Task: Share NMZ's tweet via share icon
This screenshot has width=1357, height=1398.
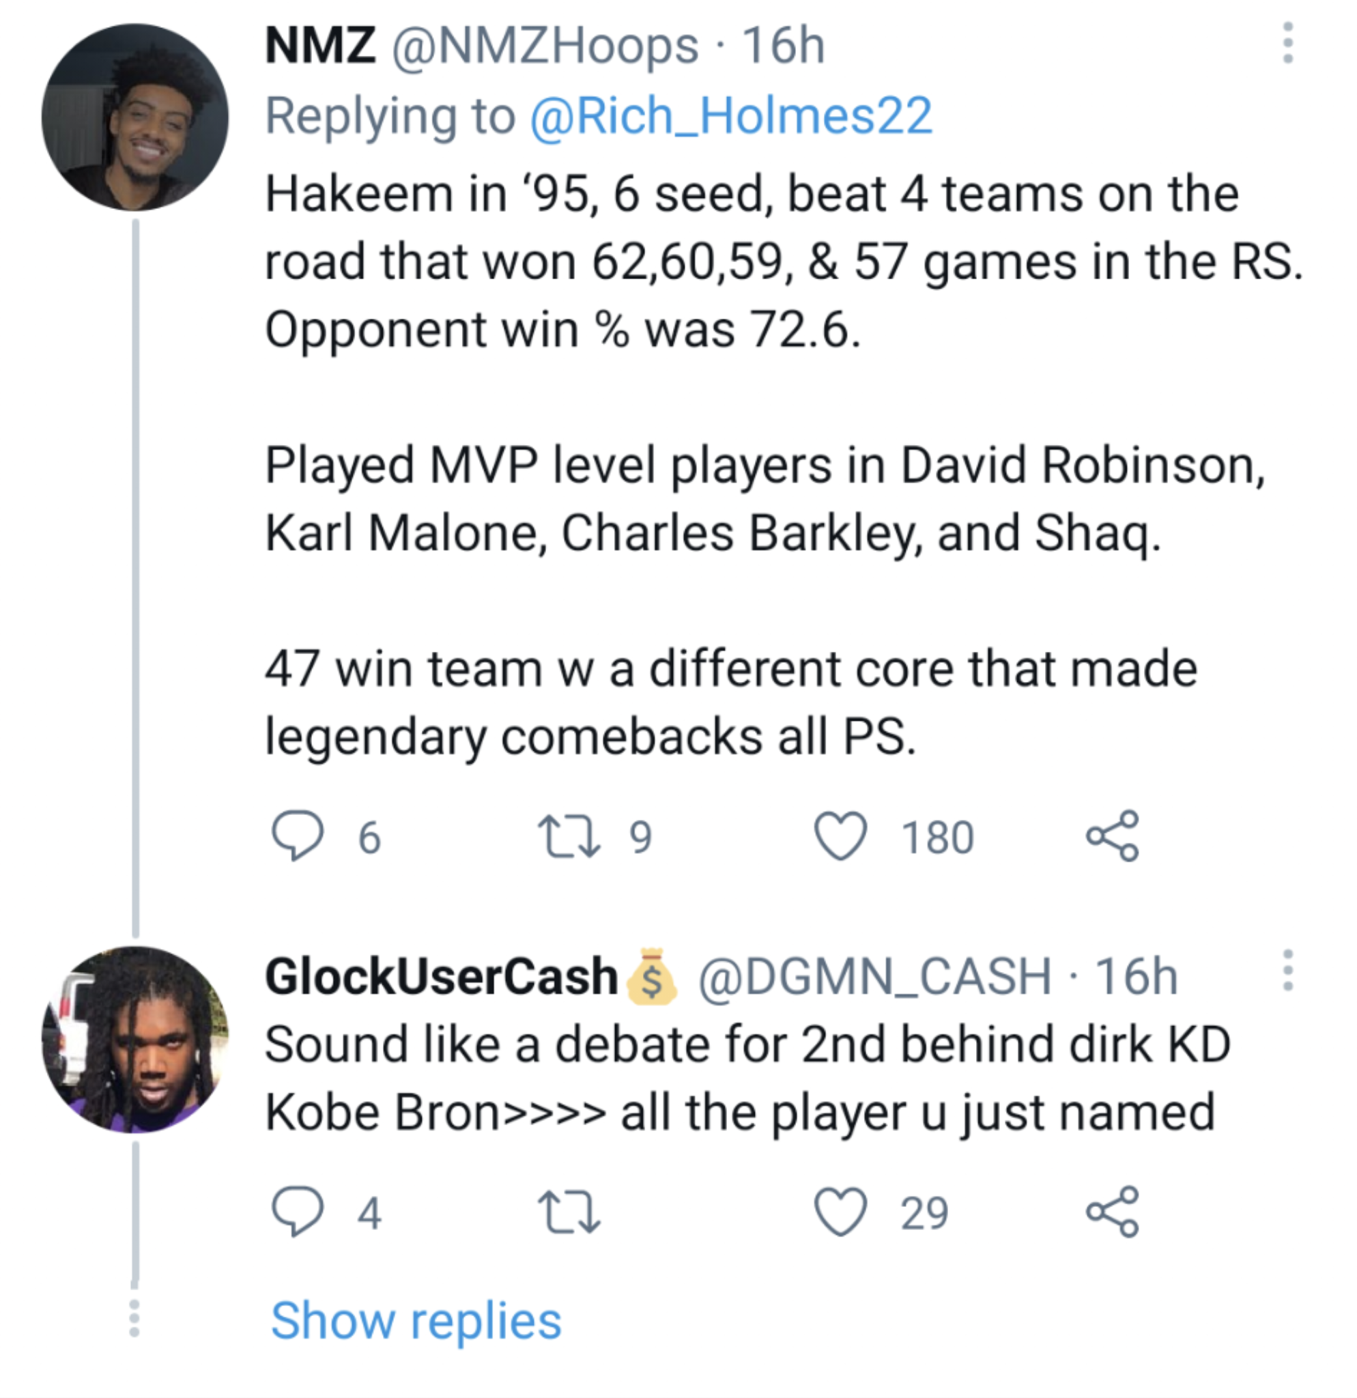Action: 1113,836
